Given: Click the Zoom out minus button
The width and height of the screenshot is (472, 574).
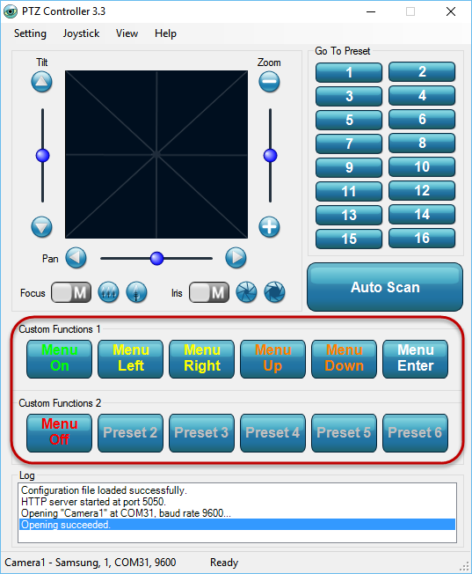Looking at the screenshot, I should tap(270, 81).
